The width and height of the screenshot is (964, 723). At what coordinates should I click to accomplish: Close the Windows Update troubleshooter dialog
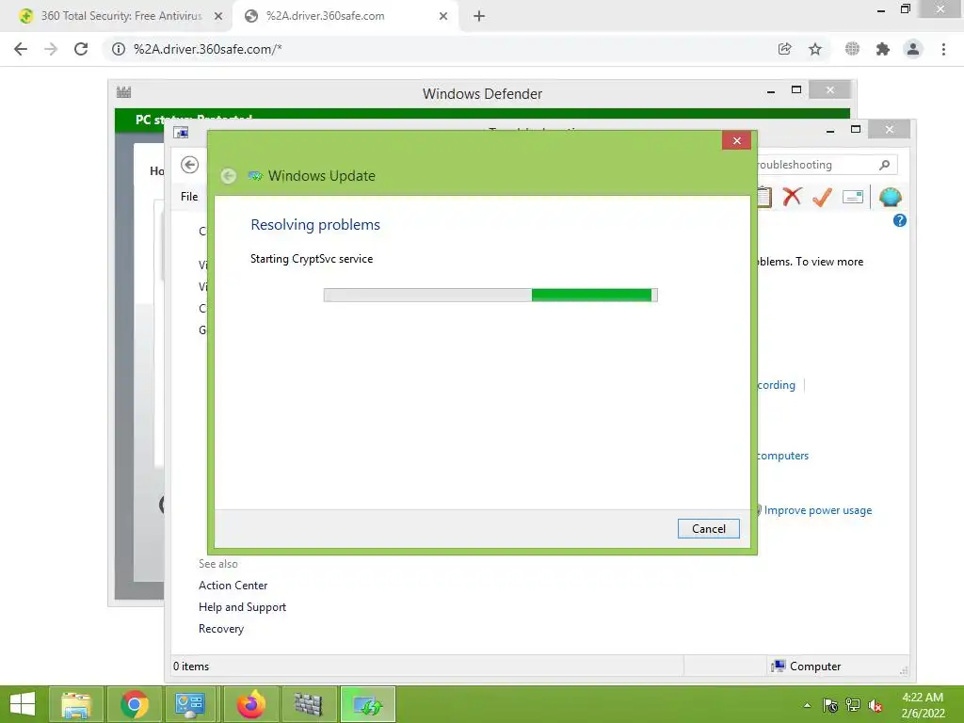736,141
